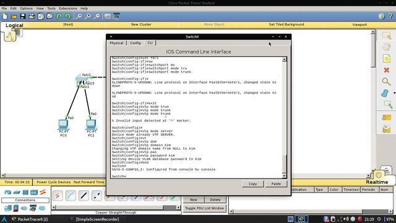The height and width of the screenshot is (223, 396).
Task: Click the PC1 device icon
Action: 91,125
